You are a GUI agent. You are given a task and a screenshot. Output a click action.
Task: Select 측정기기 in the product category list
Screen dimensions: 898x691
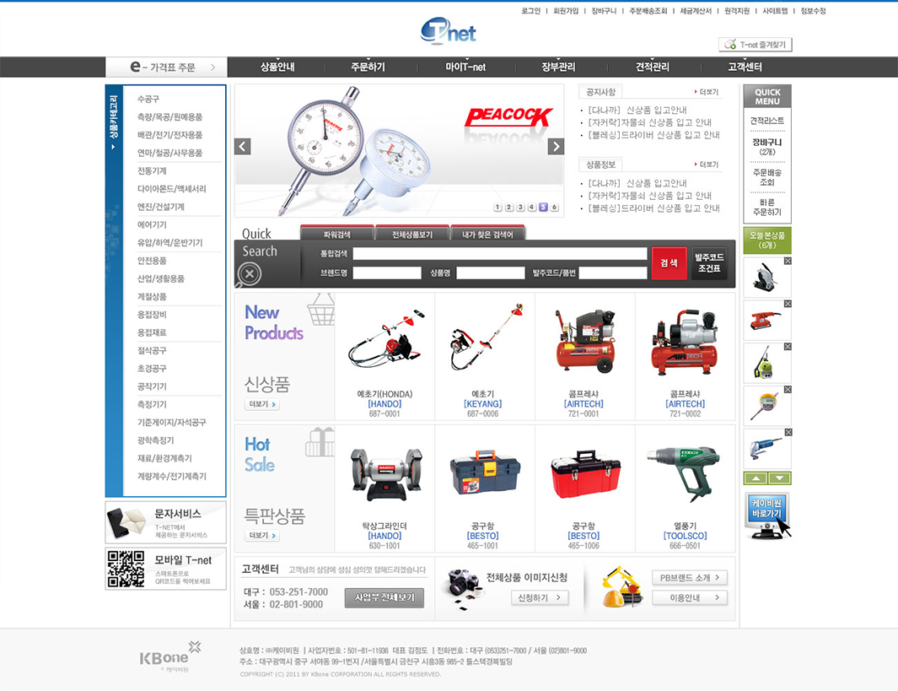(x=152, y=404)
